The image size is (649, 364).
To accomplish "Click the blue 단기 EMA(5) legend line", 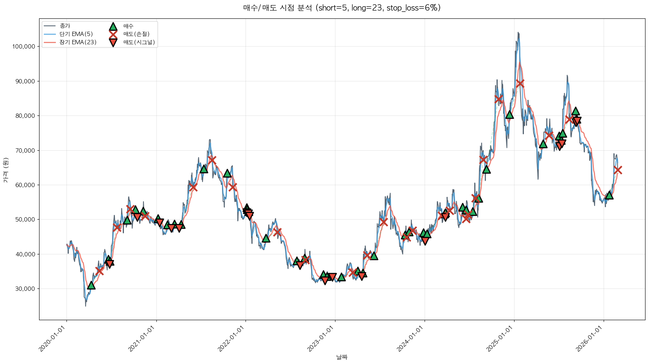I will pyautogui.click(x=50, y=34).
